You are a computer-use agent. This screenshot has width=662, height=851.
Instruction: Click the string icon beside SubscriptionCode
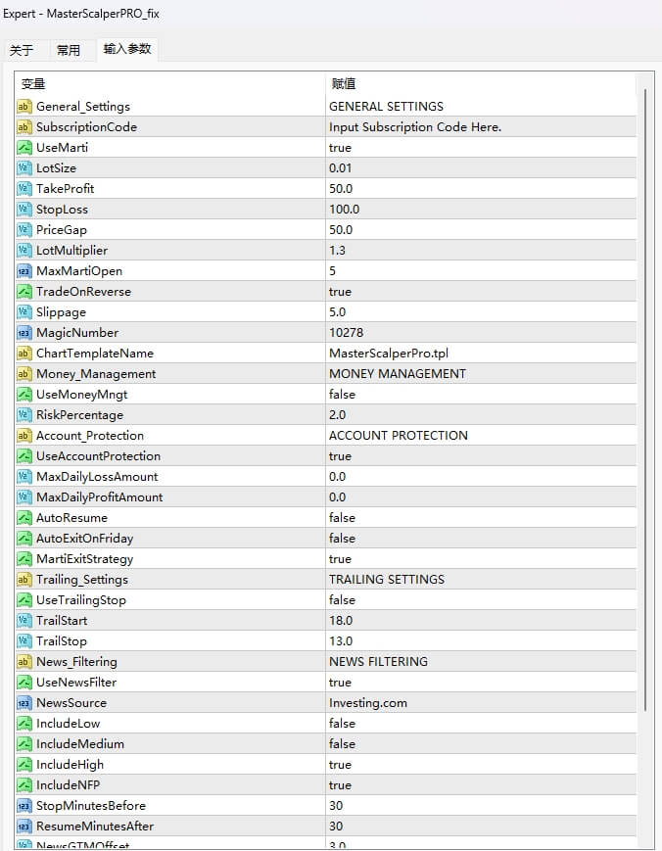(24, 126)
